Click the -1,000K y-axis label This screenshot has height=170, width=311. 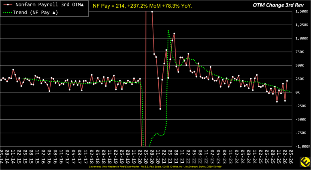[302, 146]
